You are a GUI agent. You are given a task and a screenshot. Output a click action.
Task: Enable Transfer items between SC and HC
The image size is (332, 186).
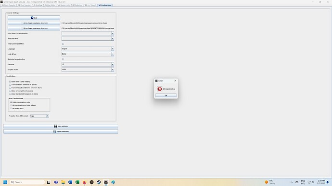pos(10,84)
